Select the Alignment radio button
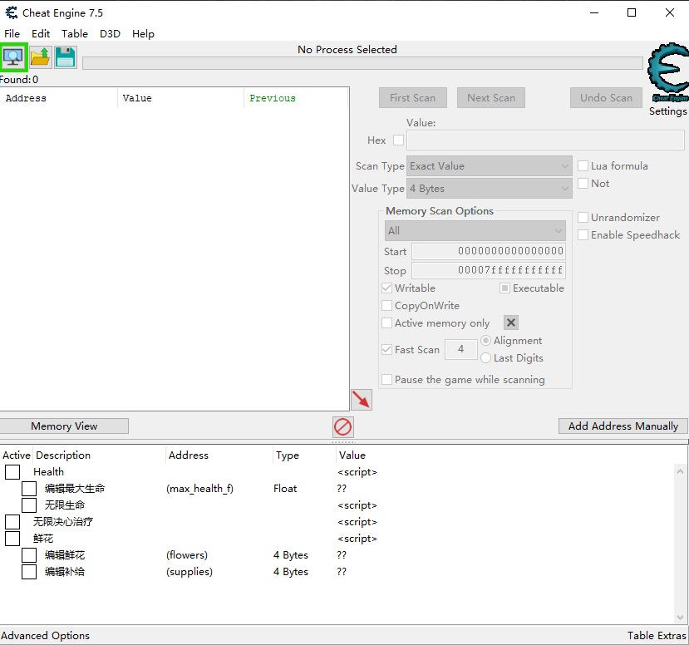Image resolution: width=689 pixels, height=645 pixels. pyautogui.click(x=485, y=341)
